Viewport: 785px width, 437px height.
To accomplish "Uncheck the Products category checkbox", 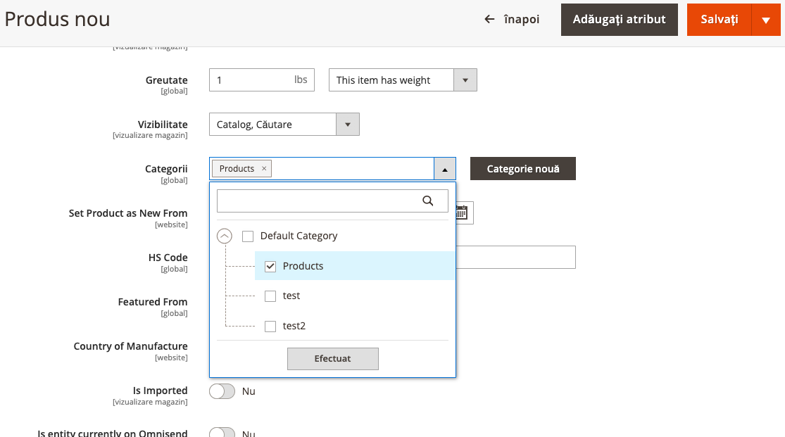I will 270,266.
